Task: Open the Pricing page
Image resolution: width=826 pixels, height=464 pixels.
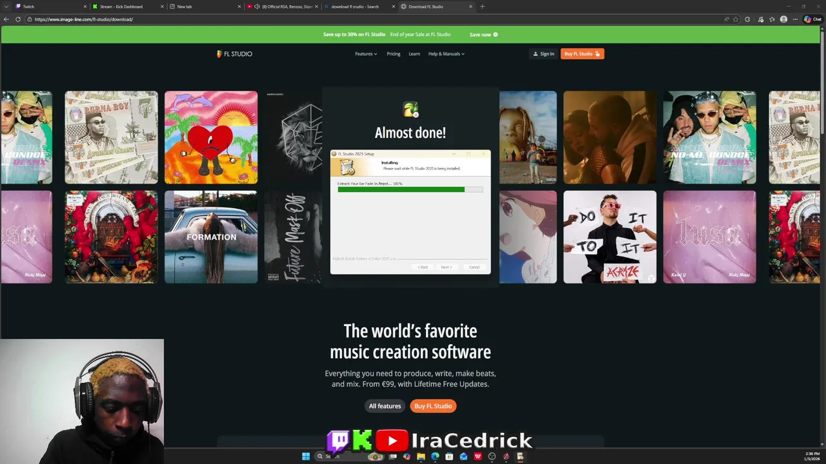Action: coord(394,54)
